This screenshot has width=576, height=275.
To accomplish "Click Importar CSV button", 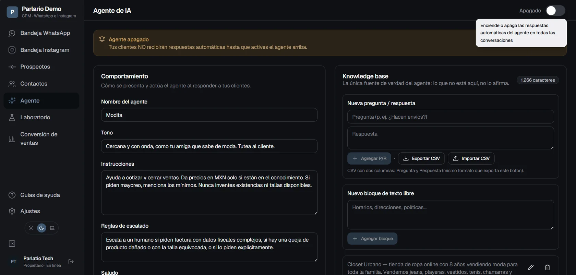I will [471, 158].
